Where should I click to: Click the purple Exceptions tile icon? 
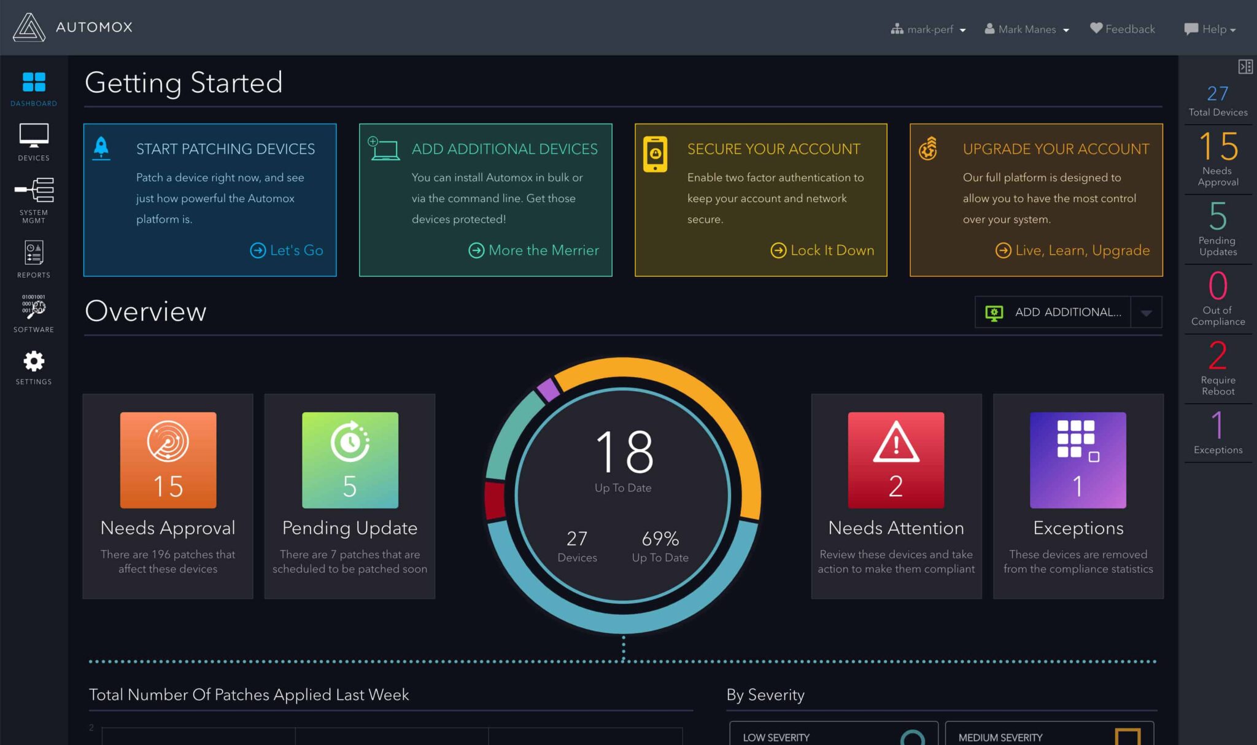[1077, 459]
